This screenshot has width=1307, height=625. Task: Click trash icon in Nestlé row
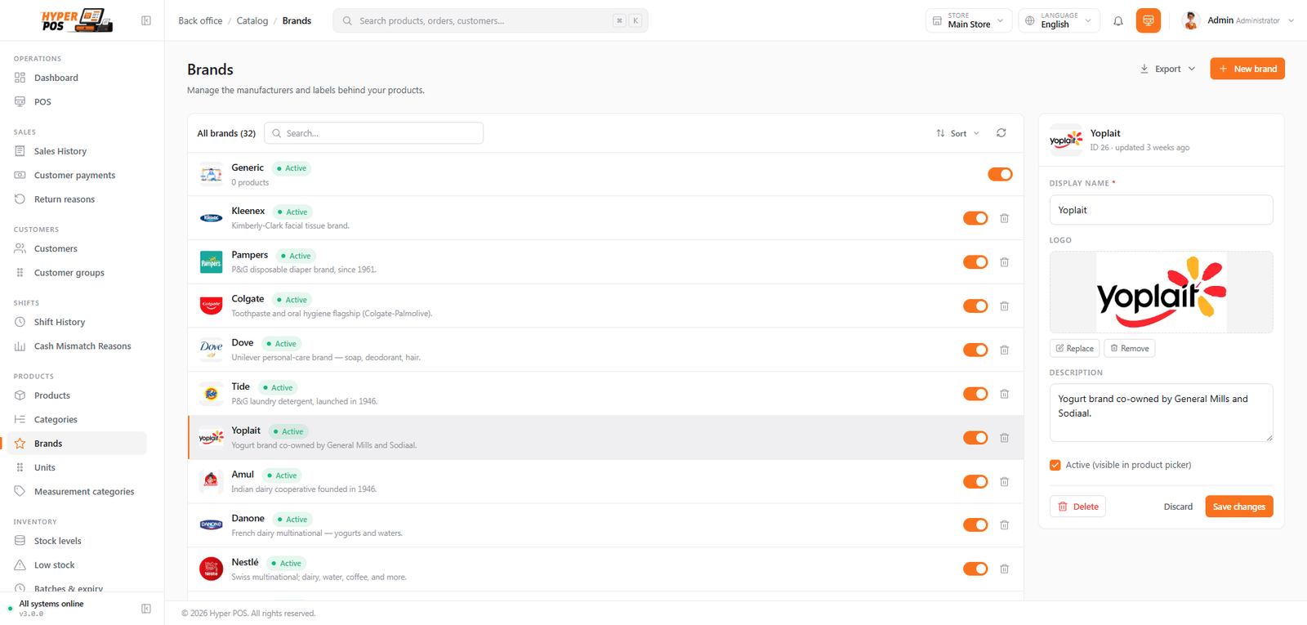(x=1004, y=569)
